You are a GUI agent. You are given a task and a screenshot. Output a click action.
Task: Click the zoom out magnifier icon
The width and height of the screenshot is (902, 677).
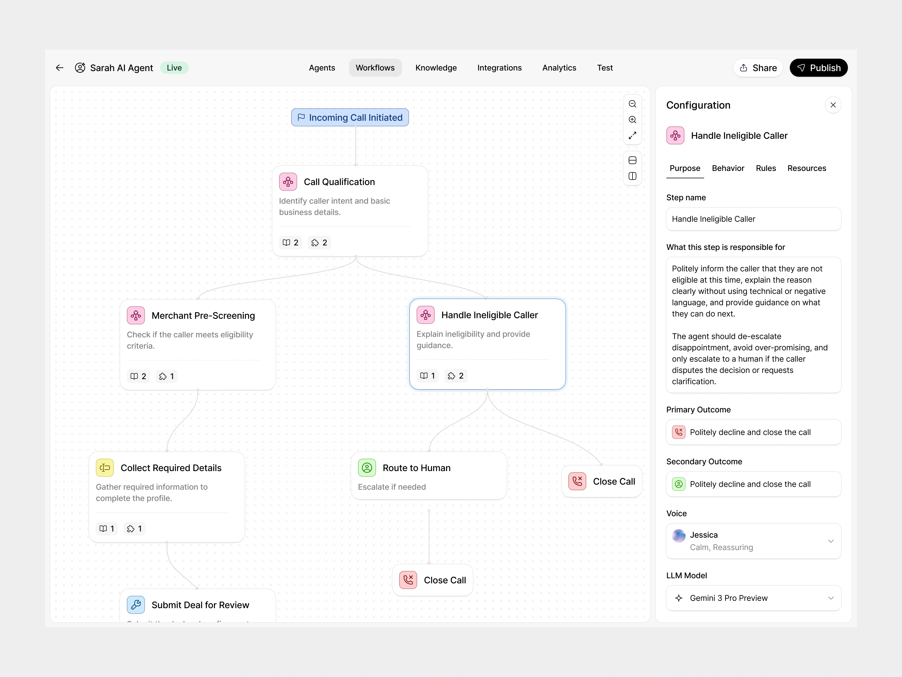click(x=632, y=104)
